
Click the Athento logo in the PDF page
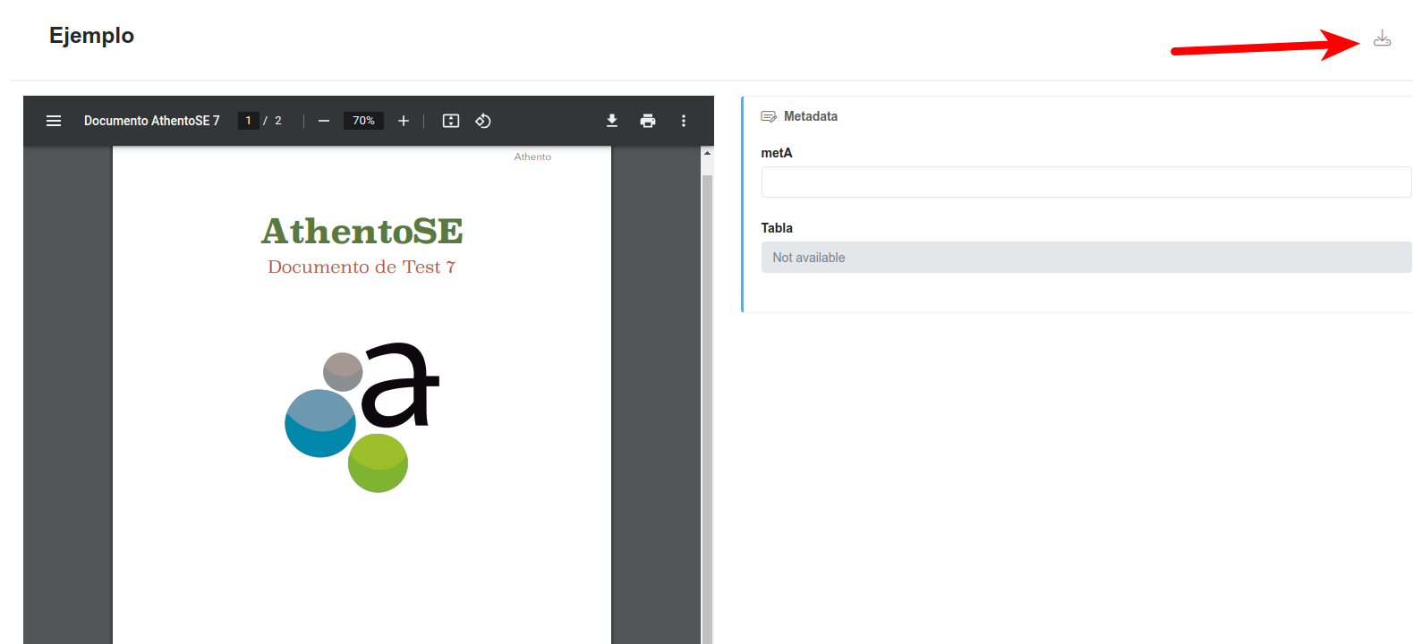pos(362,417)
